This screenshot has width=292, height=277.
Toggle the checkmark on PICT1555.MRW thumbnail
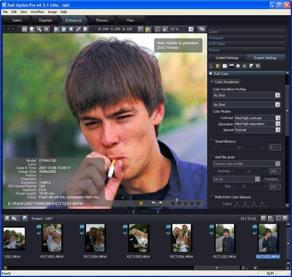pos(125,233)
